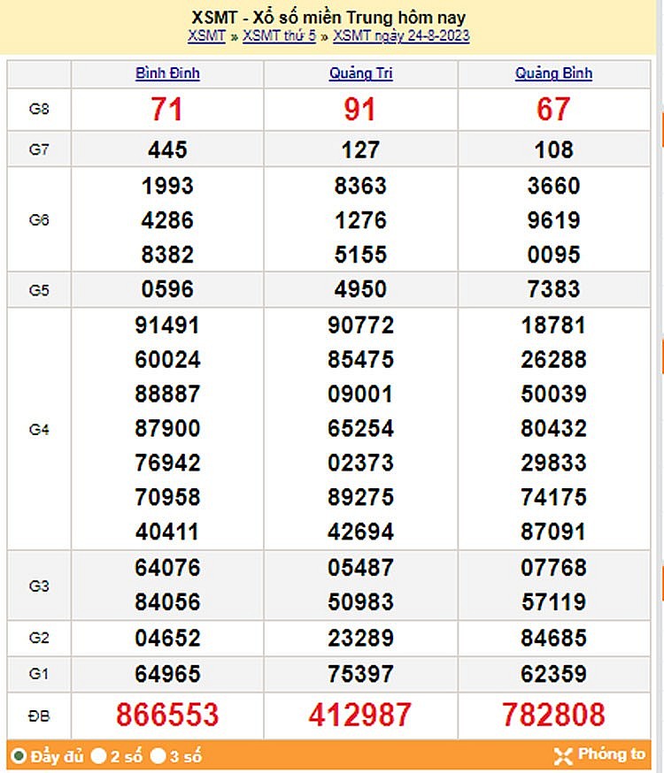Image resolution: width=664 pixels, height=773 pixels.
Task: Click Quảng Bình special prize 782808
Action: (553, 715)
